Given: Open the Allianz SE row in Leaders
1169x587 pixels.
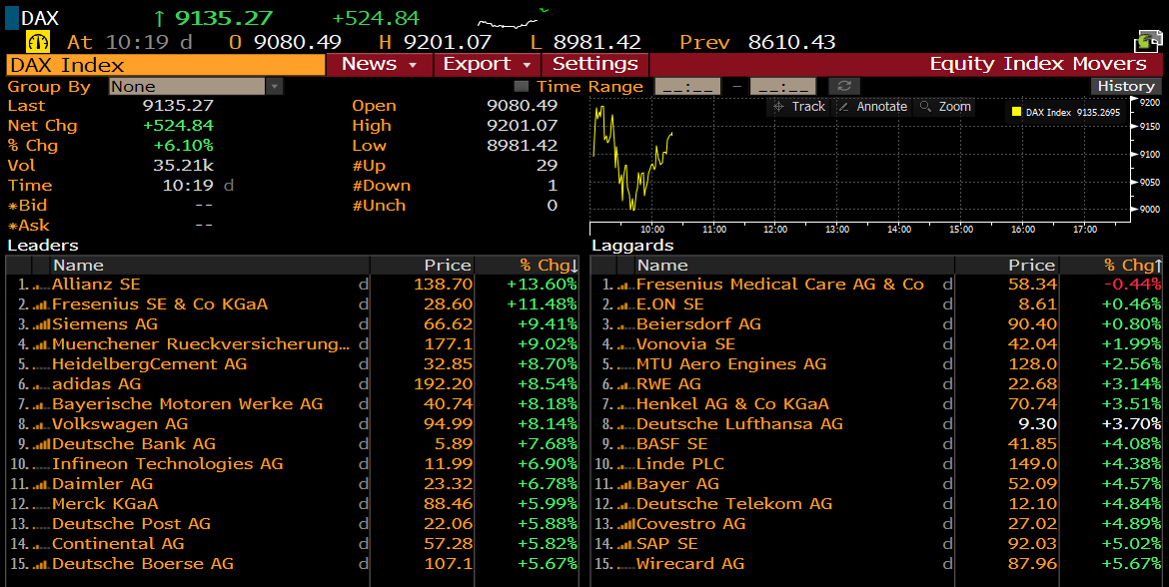Looking at the screenshot, I should 96,285.
